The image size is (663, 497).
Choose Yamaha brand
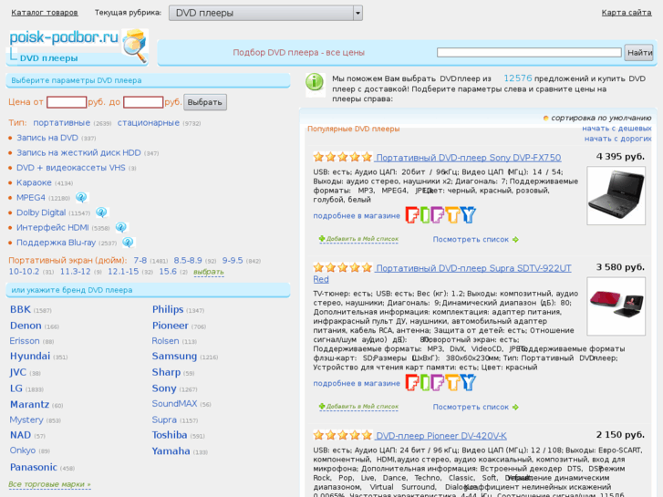pos(171,450)
